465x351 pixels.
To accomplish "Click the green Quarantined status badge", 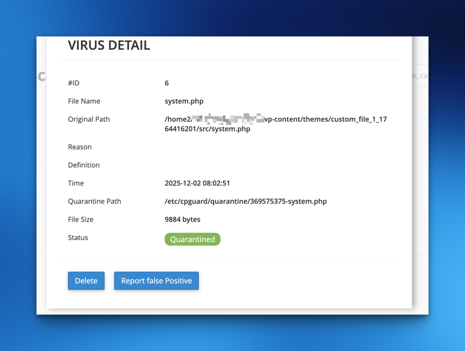I will coord(192,239).
